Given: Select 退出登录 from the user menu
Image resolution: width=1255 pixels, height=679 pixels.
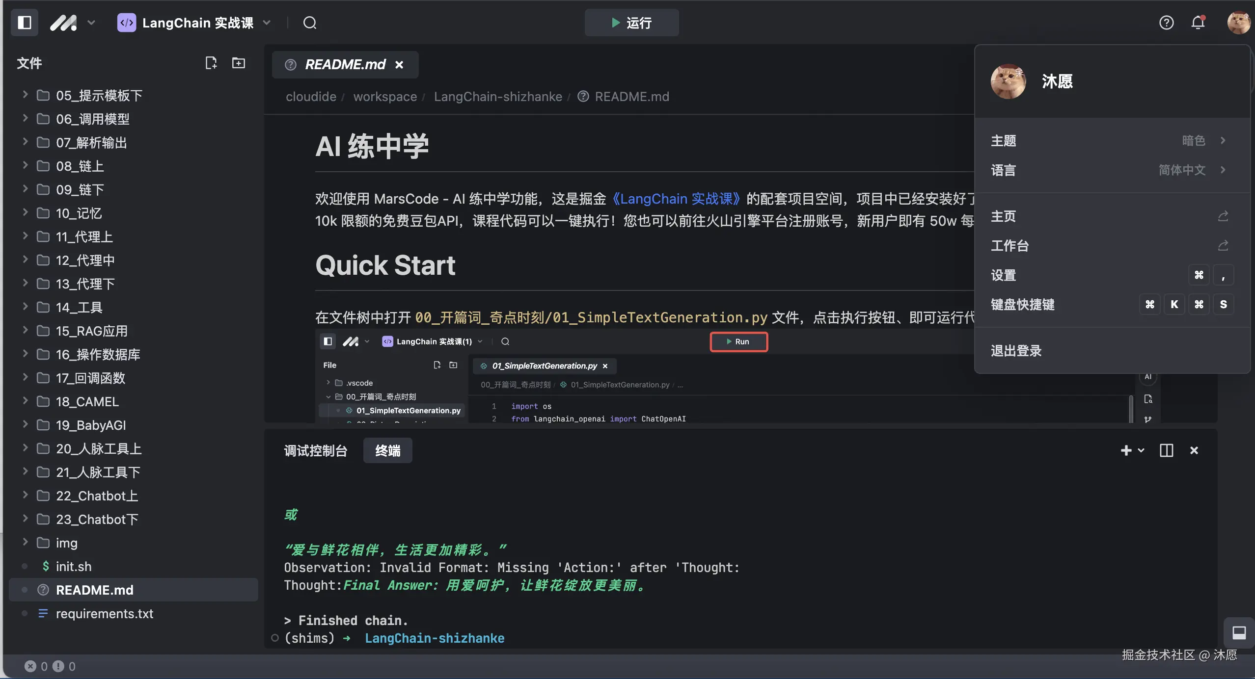Looking at the screenshot, I should point(1015,350).
